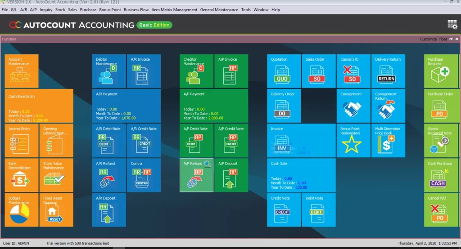Open the A/P menu
The image size is (461, 249).
pos(33,10)
